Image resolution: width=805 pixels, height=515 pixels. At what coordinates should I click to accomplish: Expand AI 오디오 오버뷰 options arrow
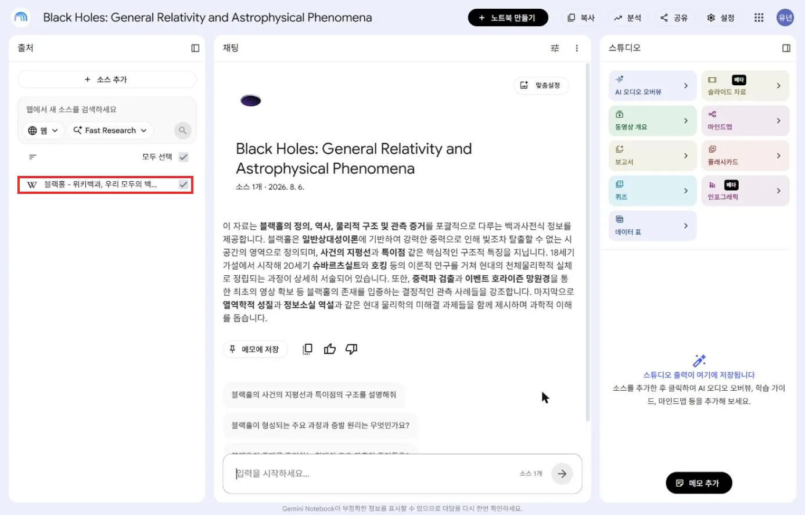click(686, 86)
